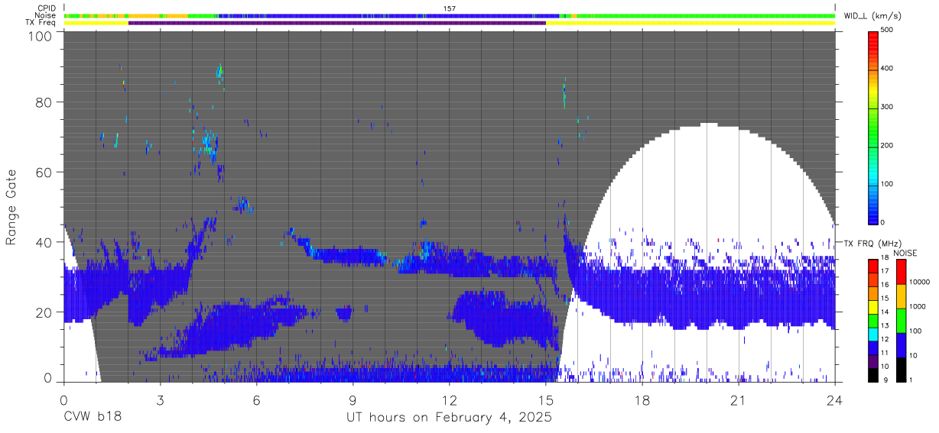Click the purple segment of the TX Freq strip
This screenshot has width=939, height=433.
tap(337, 23)
